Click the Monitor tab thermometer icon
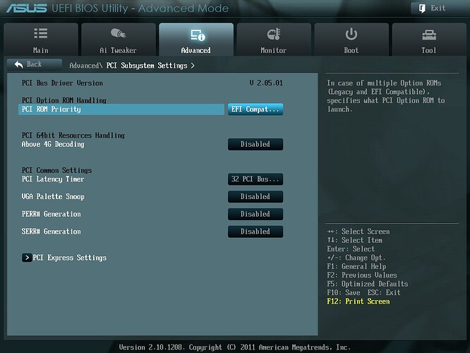470x353 pixels. (274, 35)
